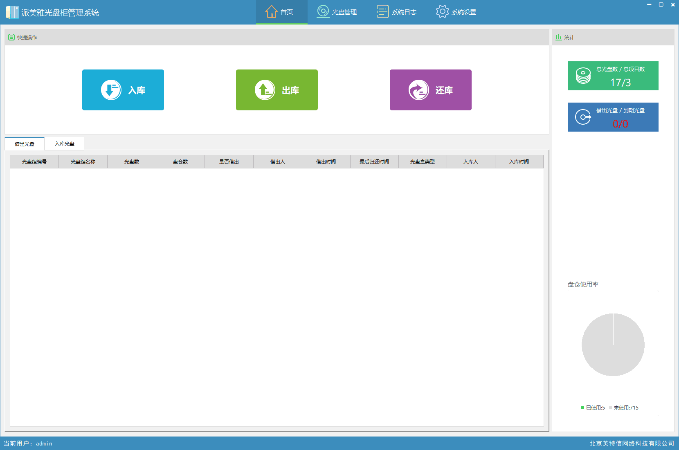Click the 借出时间 column header
Image resolution: width=679 pixels, height=450 pixels.
tap(326, 162)
